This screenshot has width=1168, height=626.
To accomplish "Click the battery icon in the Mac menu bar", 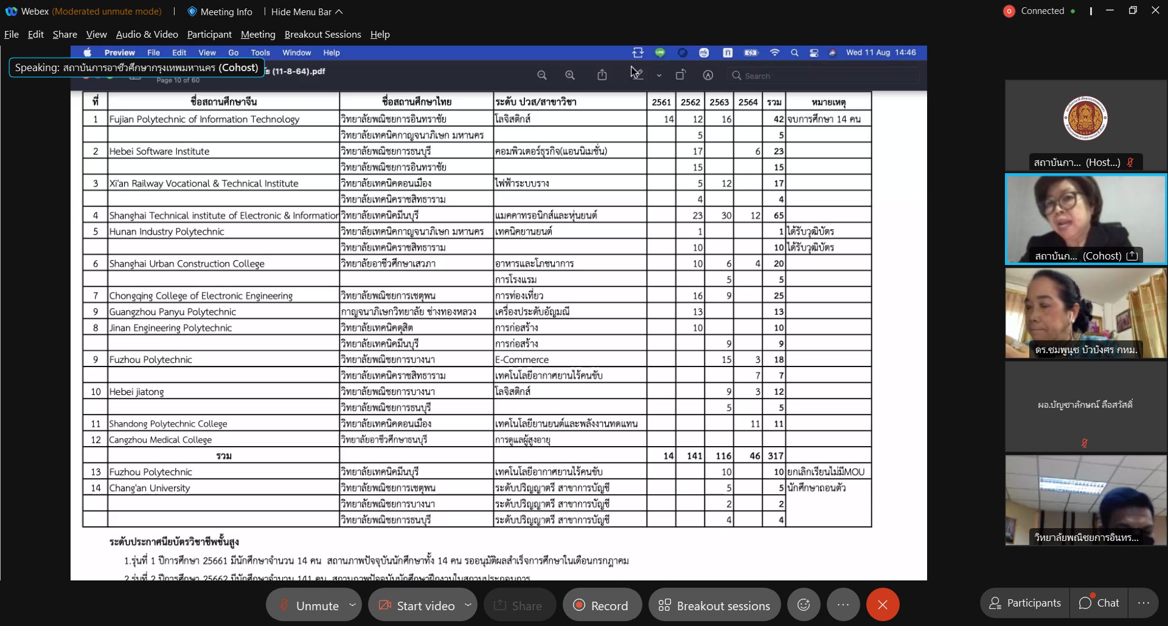I will pyautogui.click(x=751, y=53).
